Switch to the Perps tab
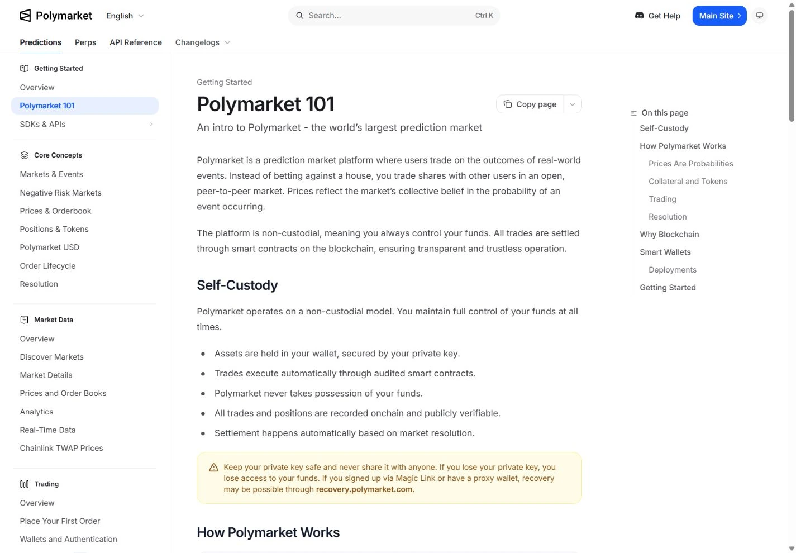796x553 pixels. click(85, 42)
